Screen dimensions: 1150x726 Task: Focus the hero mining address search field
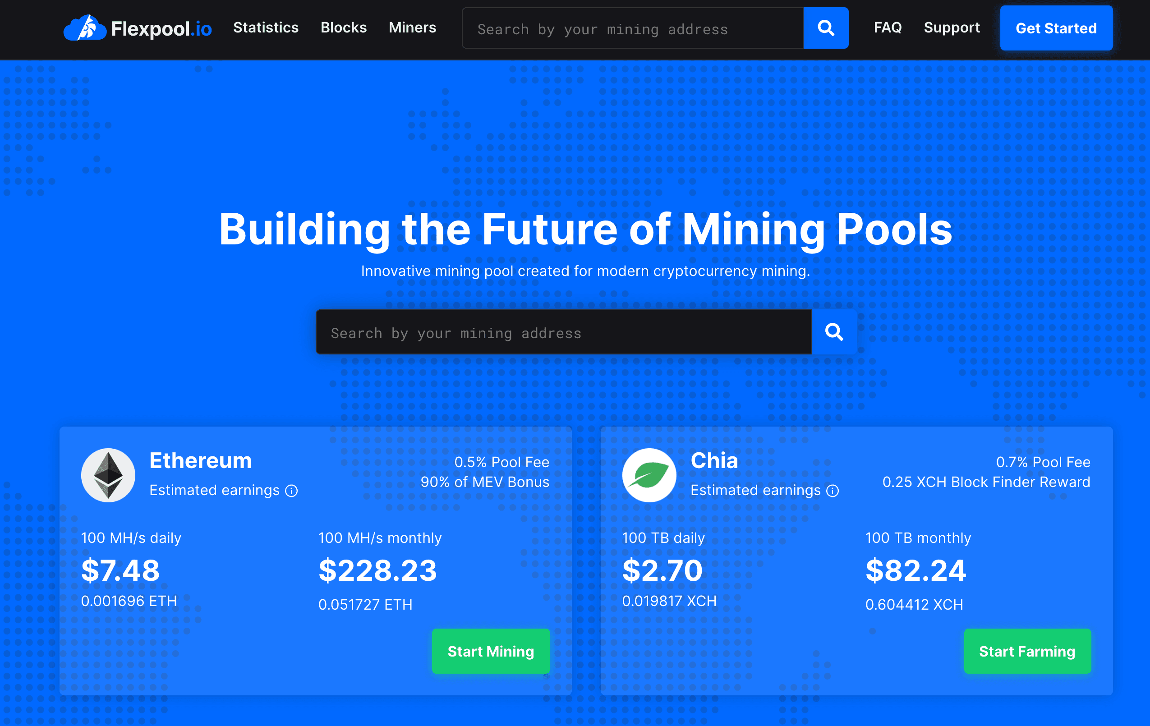[x=564, y=332]
